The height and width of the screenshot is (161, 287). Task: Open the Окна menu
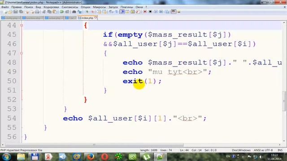[139, 7]
